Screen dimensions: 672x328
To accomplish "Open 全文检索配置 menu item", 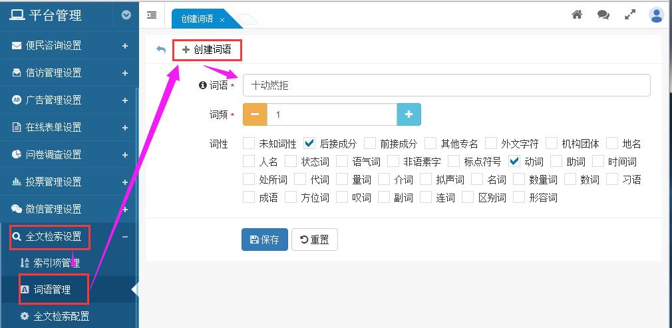I will (x=61, y=316).
